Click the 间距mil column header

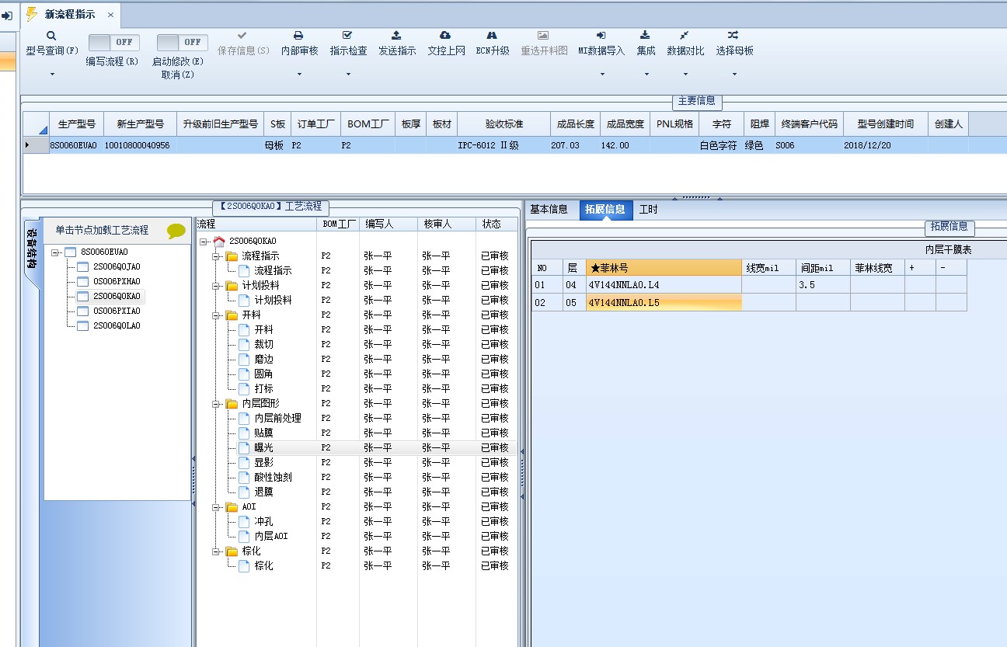coord(823,268)
